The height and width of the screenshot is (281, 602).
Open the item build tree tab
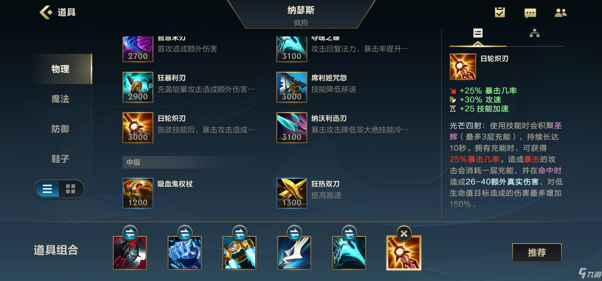click(x=535, y=33)
